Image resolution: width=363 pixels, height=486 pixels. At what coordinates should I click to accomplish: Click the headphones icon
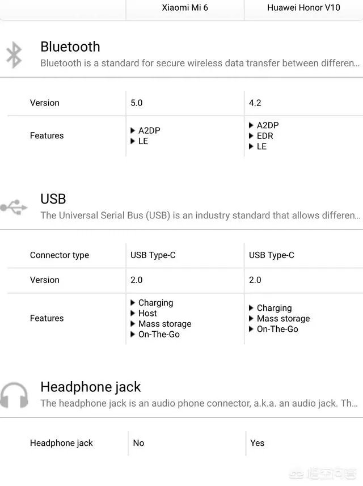pos(14,395)
